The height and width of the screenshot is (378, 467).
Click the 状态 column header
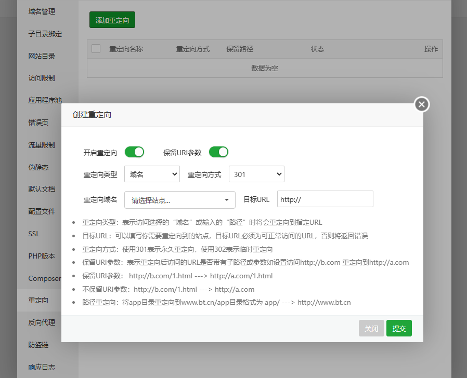(x=318, y=49)
